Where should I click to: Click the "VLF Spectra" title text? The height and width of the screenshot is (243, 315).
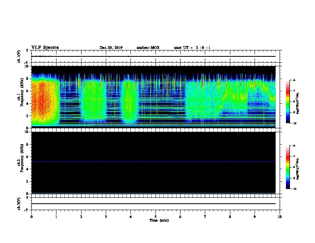(x=45, y=48)
